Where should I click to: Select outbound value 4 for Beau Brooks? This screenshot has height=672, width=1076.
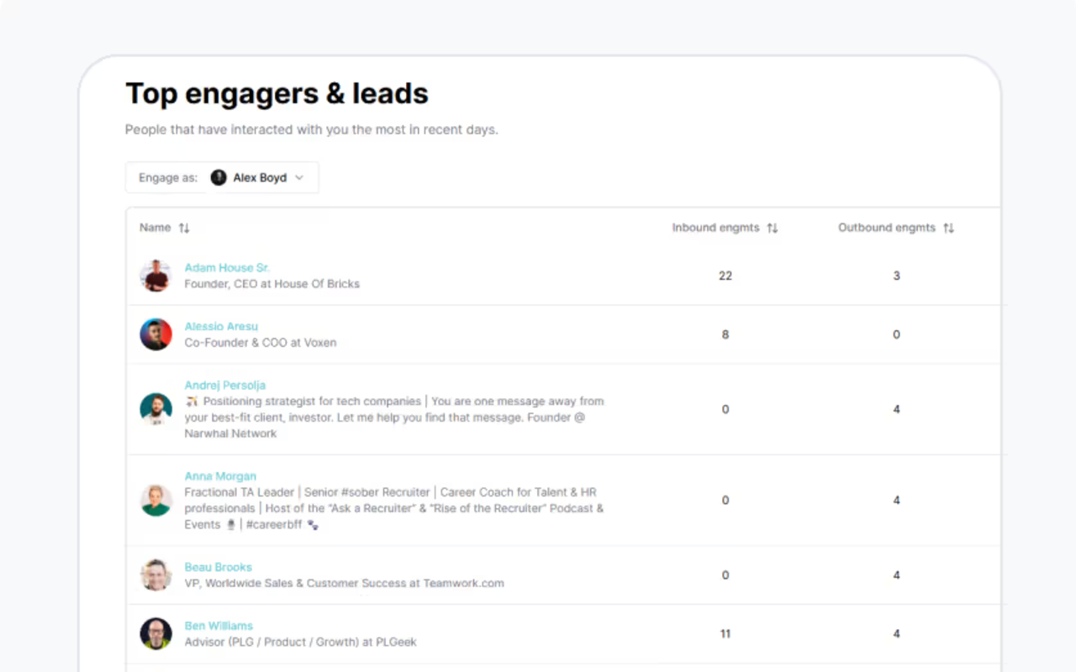[896, 575]
